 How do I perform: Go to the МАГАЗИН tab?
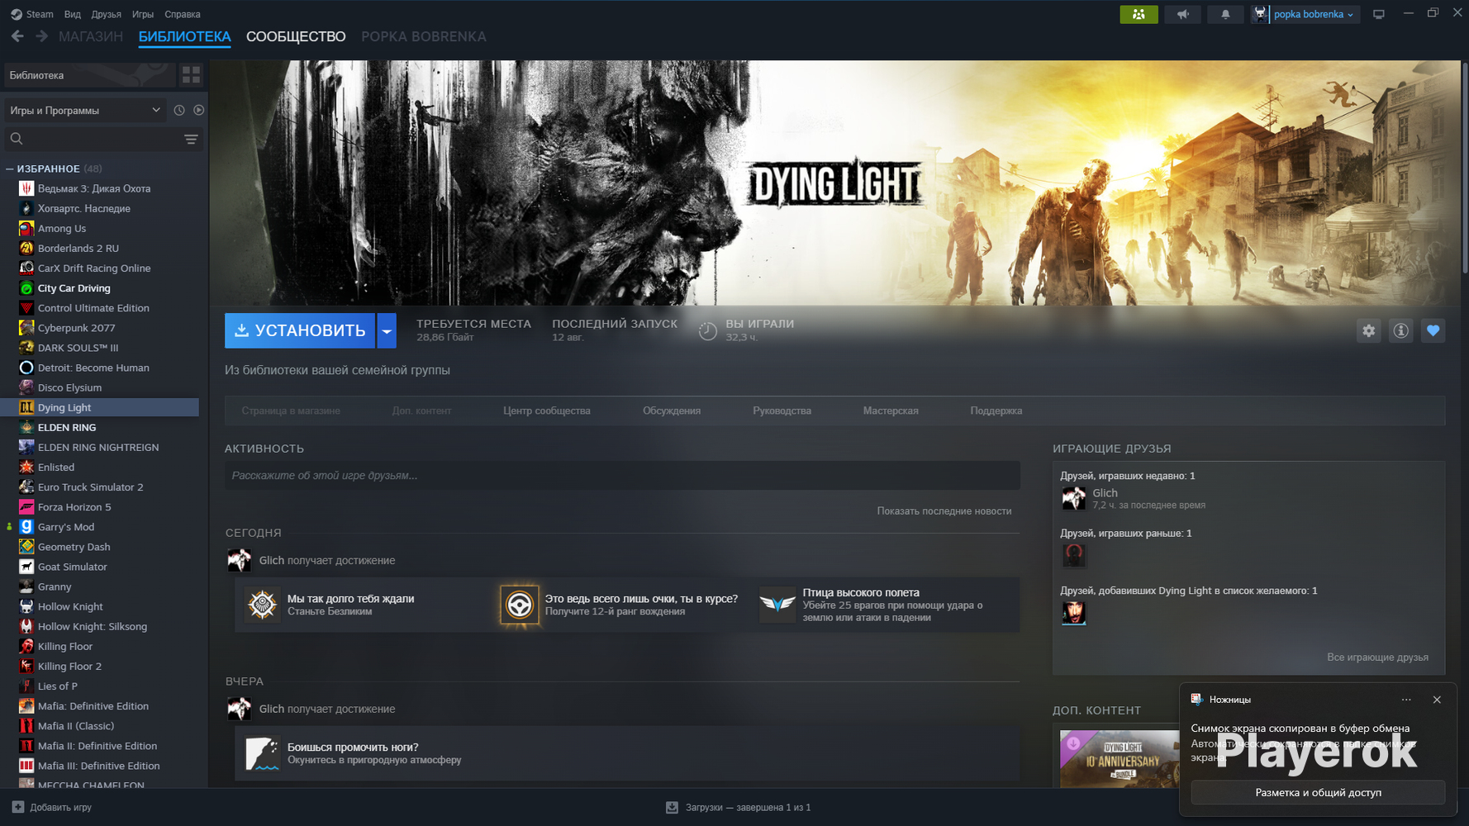click(x=91, y=36)
